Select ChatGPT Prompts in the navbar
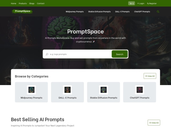Image resolution: width=171 pixels, height=128 pixels. [x=142, y=12]
